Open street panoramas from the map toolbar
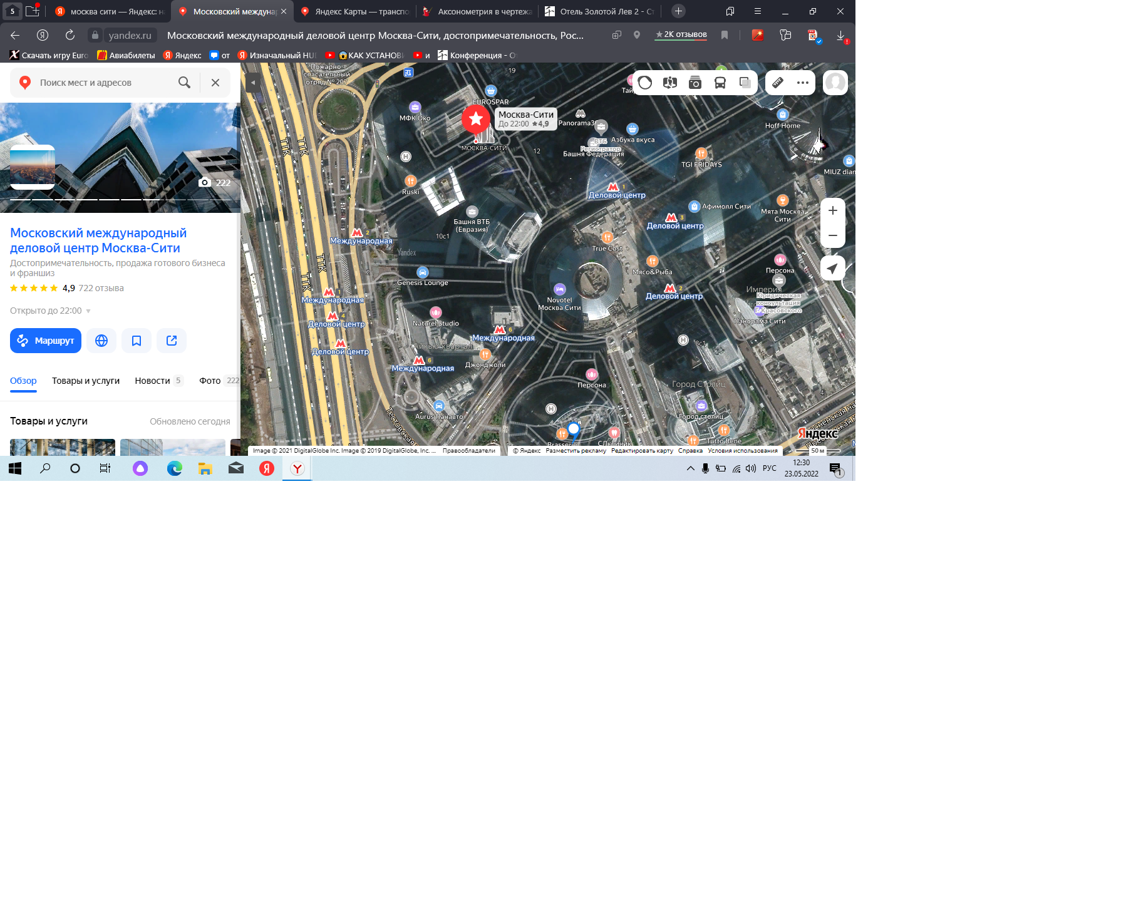The image size is (1126, 901). click(670, 83)
